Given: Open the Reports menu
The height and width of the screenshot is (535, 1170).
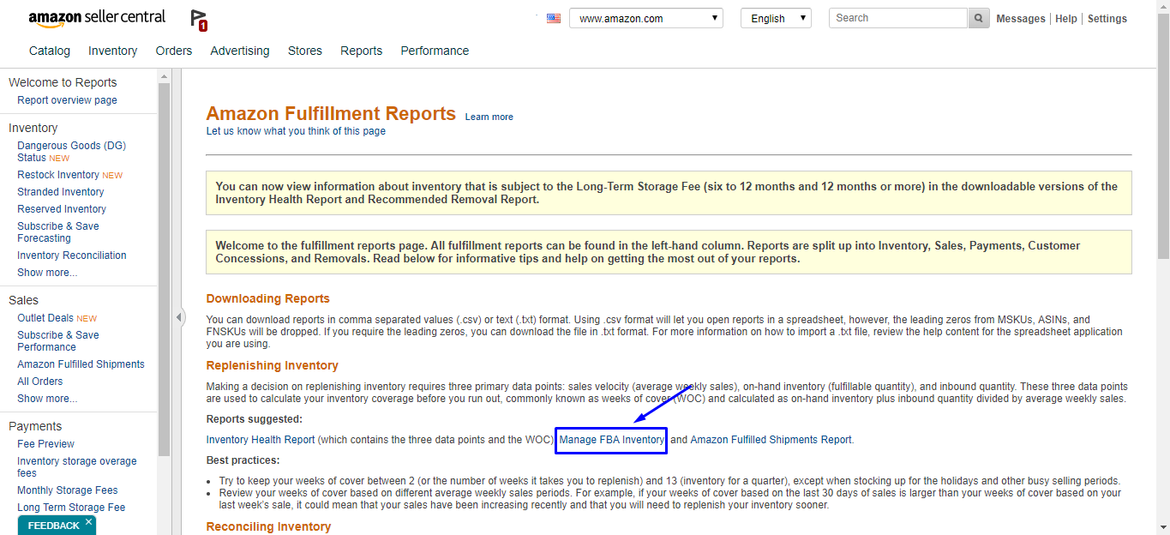Looking at the screenshot, I should pos(361,51).
